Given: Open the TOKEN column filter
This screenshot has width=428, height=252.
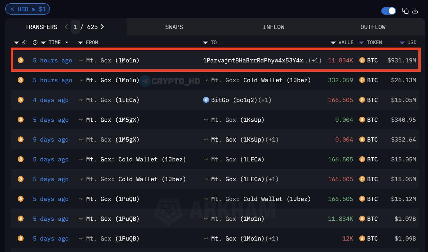Looking at the screenshot, I should point(361,42).
